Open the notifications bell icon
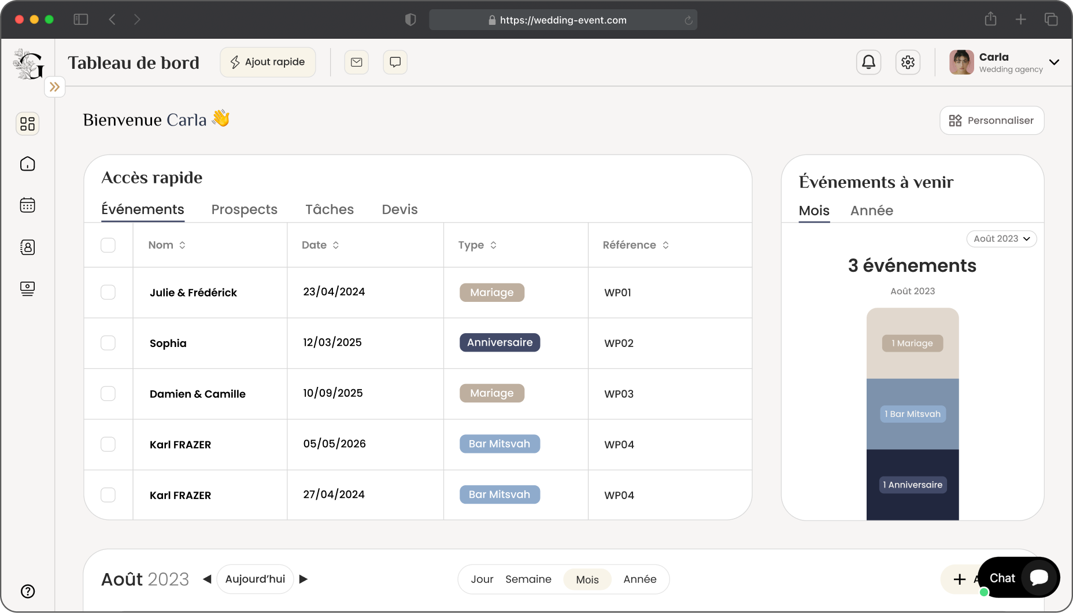The width and height of the screenshot is (1073, 613). tap(868, 62)
